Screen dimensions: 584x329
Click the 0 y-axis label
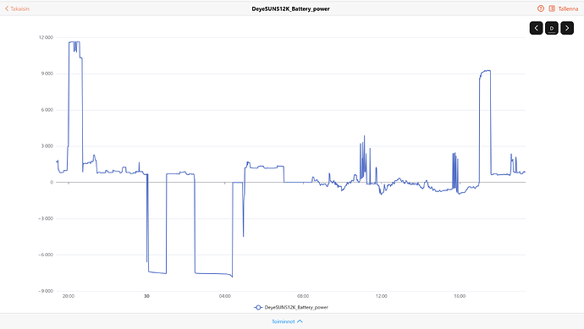[52, 183]
